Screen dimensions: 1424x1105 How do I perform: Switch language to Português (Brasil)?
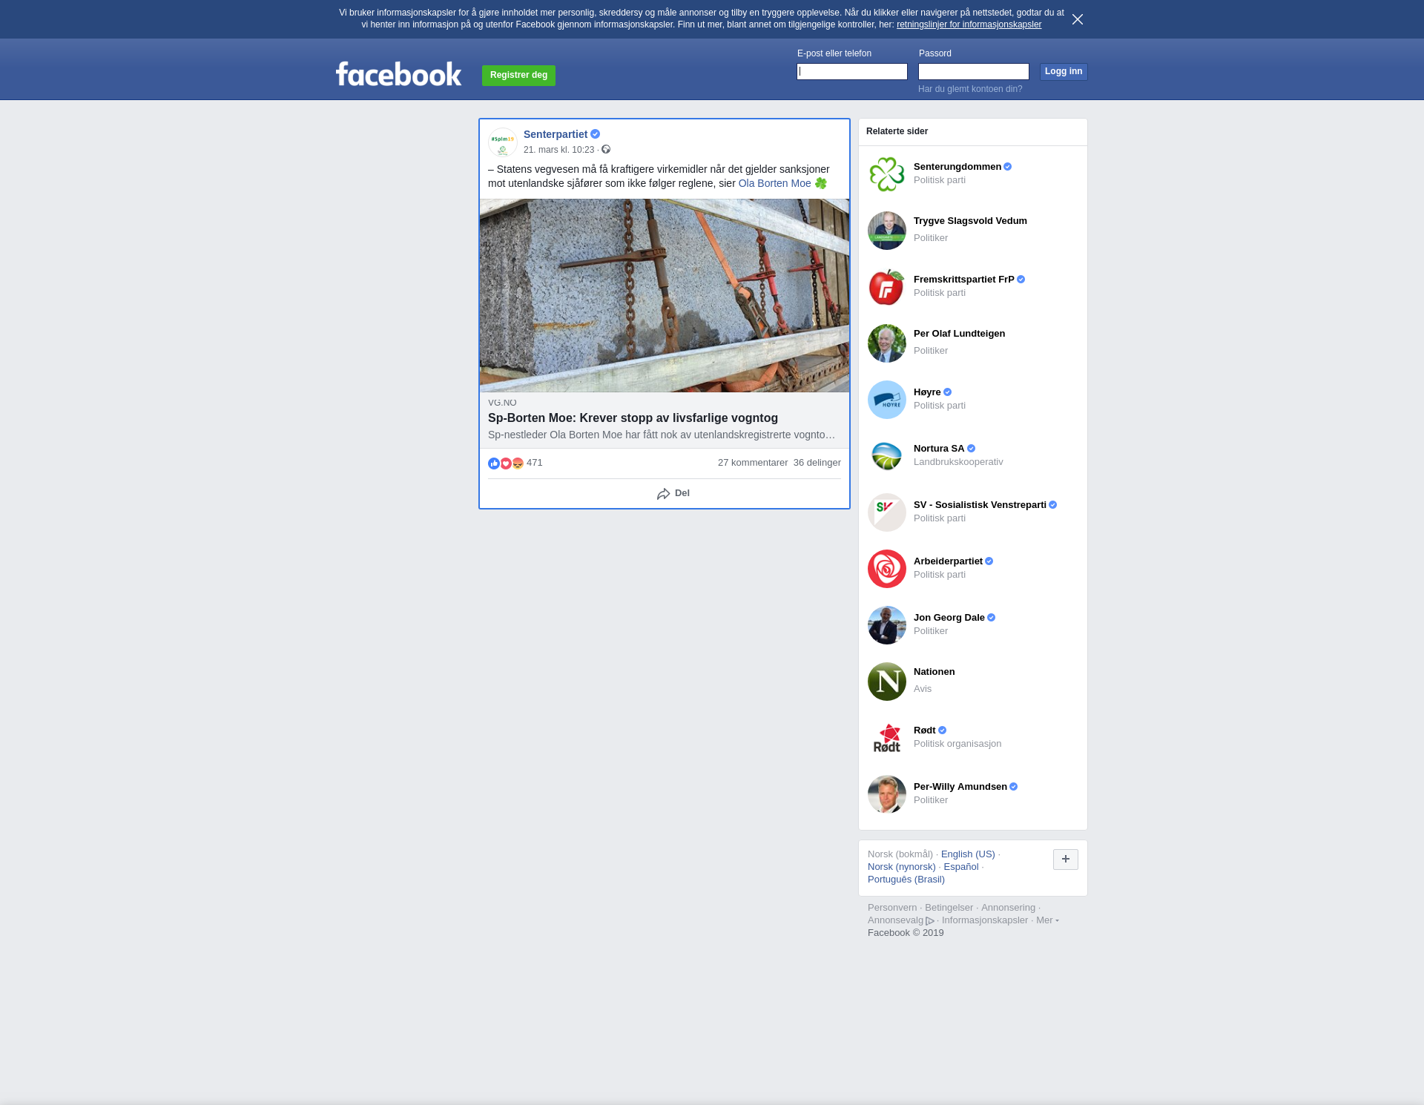point(906,880)
